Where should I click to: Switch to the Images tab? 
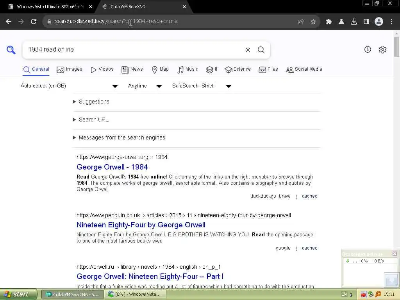tap(70, 70)
